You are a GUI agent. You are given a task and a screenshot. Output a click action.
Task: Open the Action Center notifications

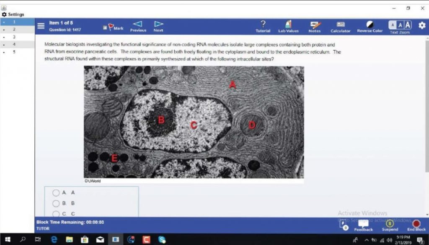[x=420, y=240]
